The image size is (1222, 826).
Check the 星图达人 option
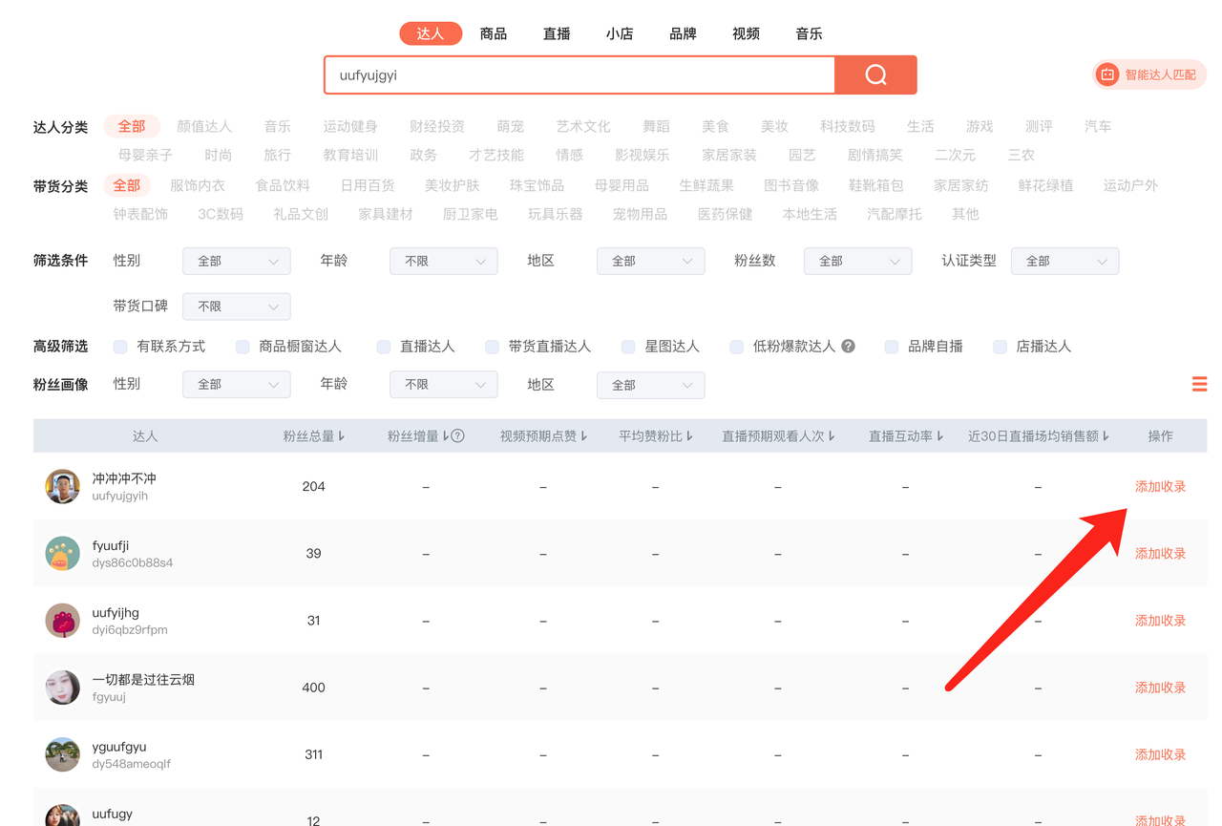(x=628, y=347)
